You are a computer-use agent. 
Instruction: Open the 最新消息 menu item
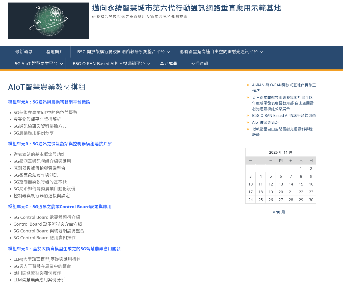tap(24, 52)
